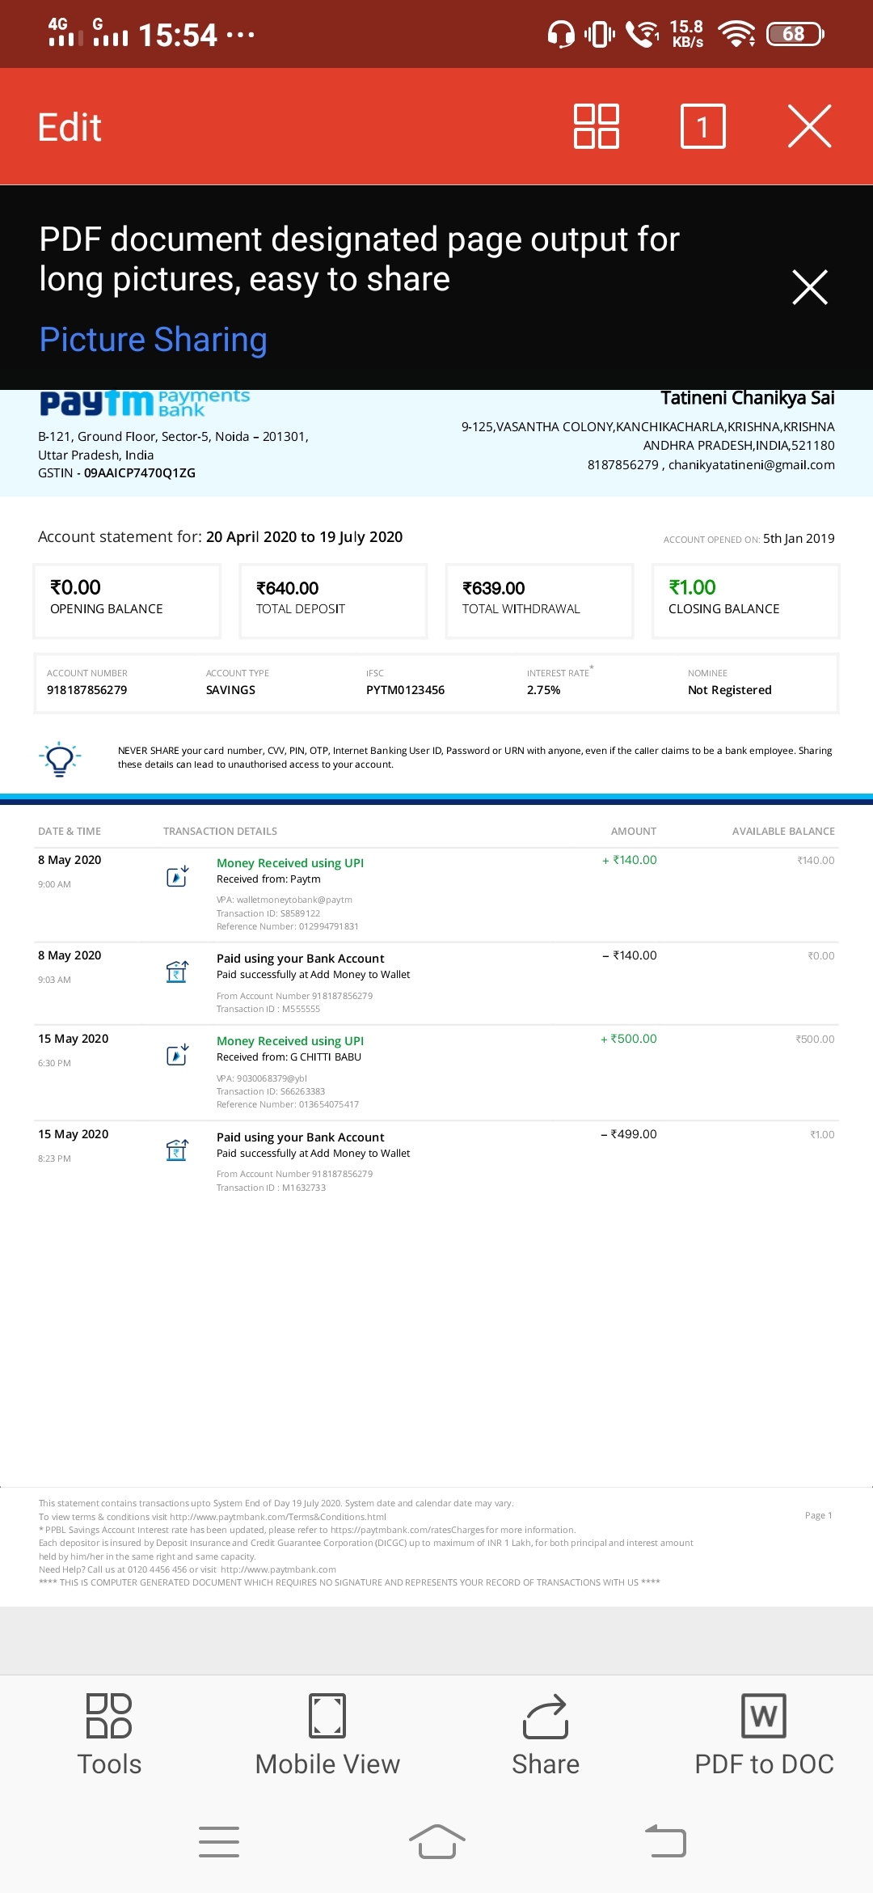Tap the + ₹500.00 received amount

click(x=628, y=1039)
